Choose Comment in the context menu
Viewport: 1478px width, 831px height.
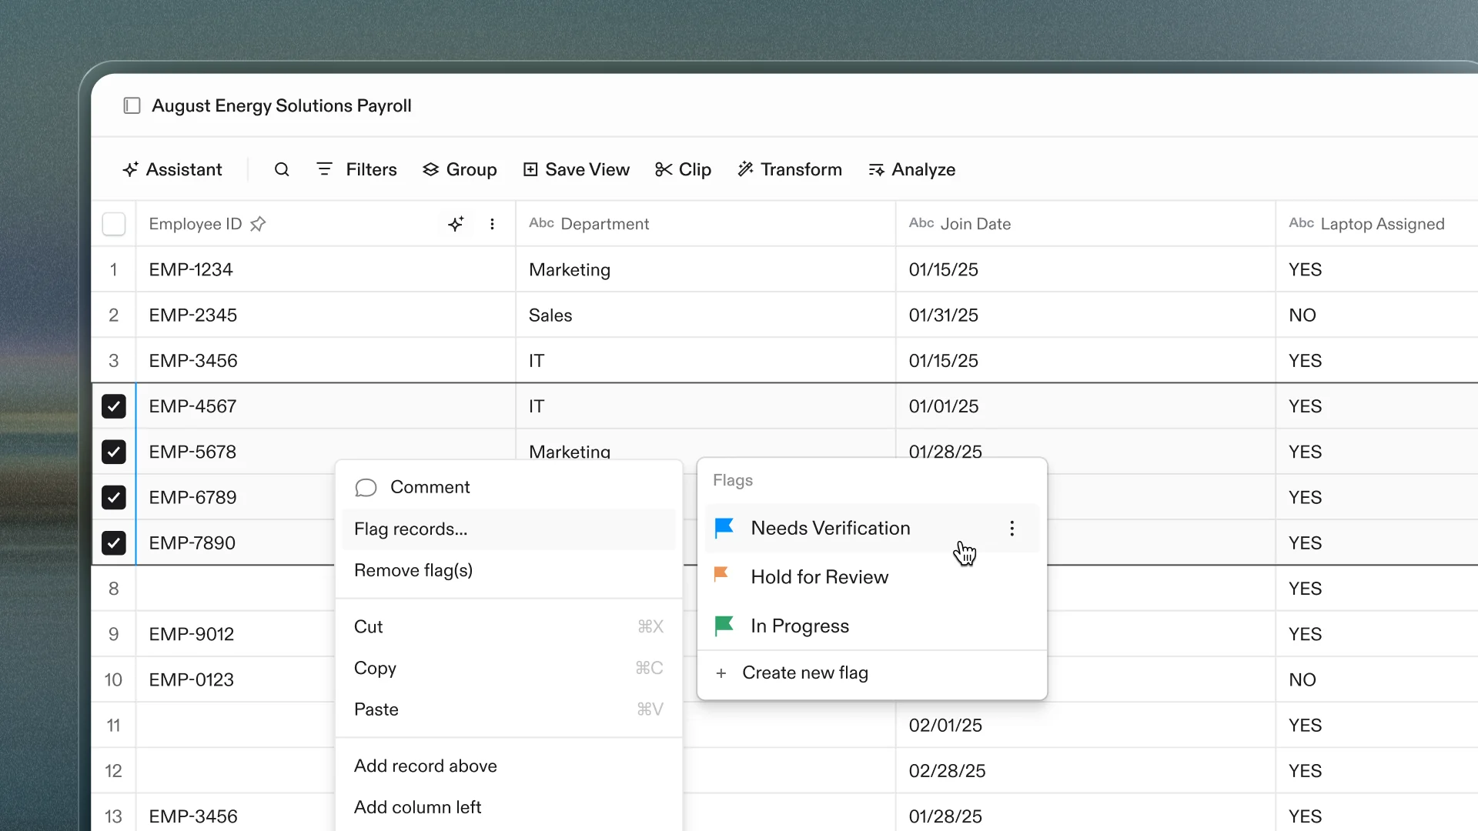[430, 487]
